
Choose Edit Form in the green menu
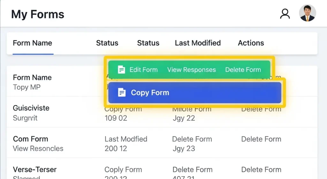click(x=143, y=69)
